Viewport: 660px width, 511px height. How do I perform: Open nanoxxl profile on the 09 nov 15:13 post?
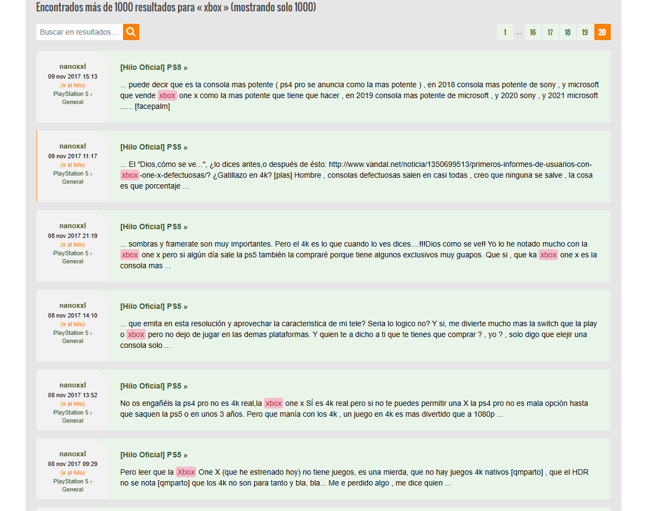(73, 67)
